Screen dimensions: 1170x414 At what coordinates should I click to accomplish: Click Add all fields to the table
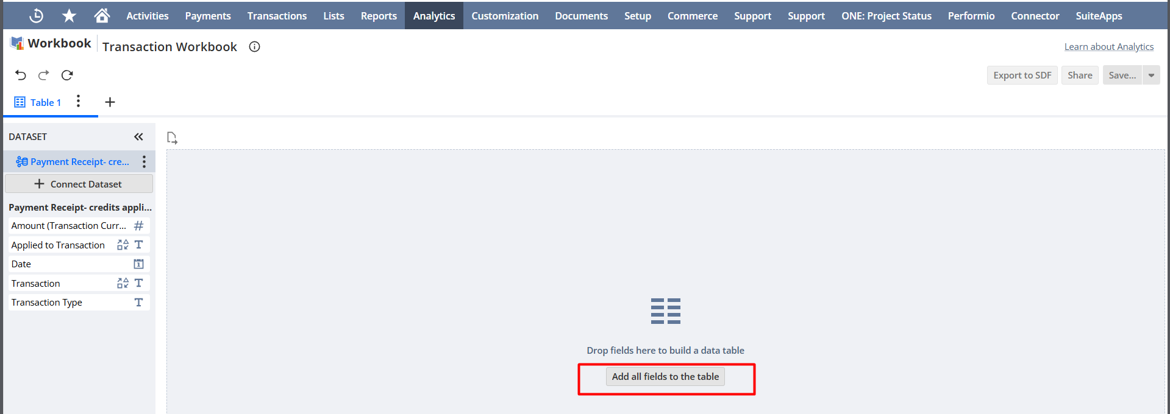(x=665, y=377)
